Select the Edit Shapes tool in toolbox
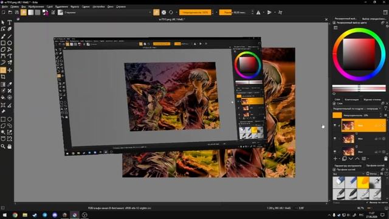 3,29
